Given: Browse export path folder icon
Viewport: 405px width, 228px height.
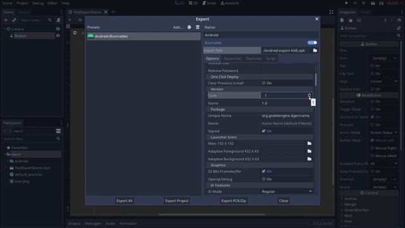Looking at the screenshot, I should tap(315, 51).
